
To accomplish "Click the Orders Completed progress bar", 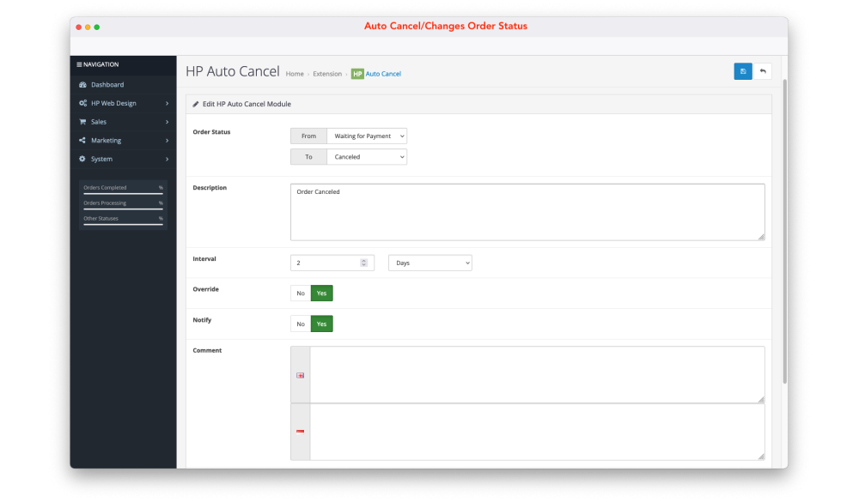I will coord(123,194).
